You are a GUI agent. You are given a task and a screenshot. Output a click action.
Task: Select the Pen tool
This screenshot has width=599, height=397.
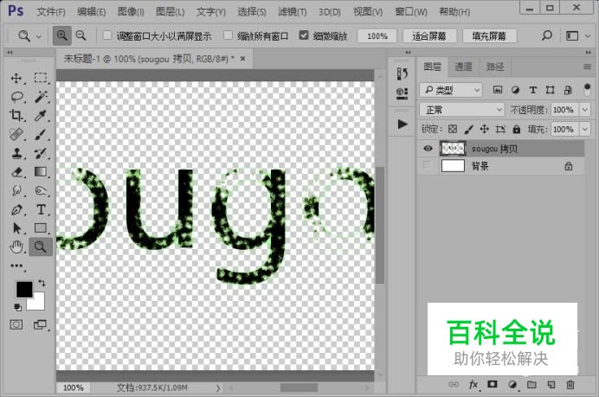[x=16, y=209]
